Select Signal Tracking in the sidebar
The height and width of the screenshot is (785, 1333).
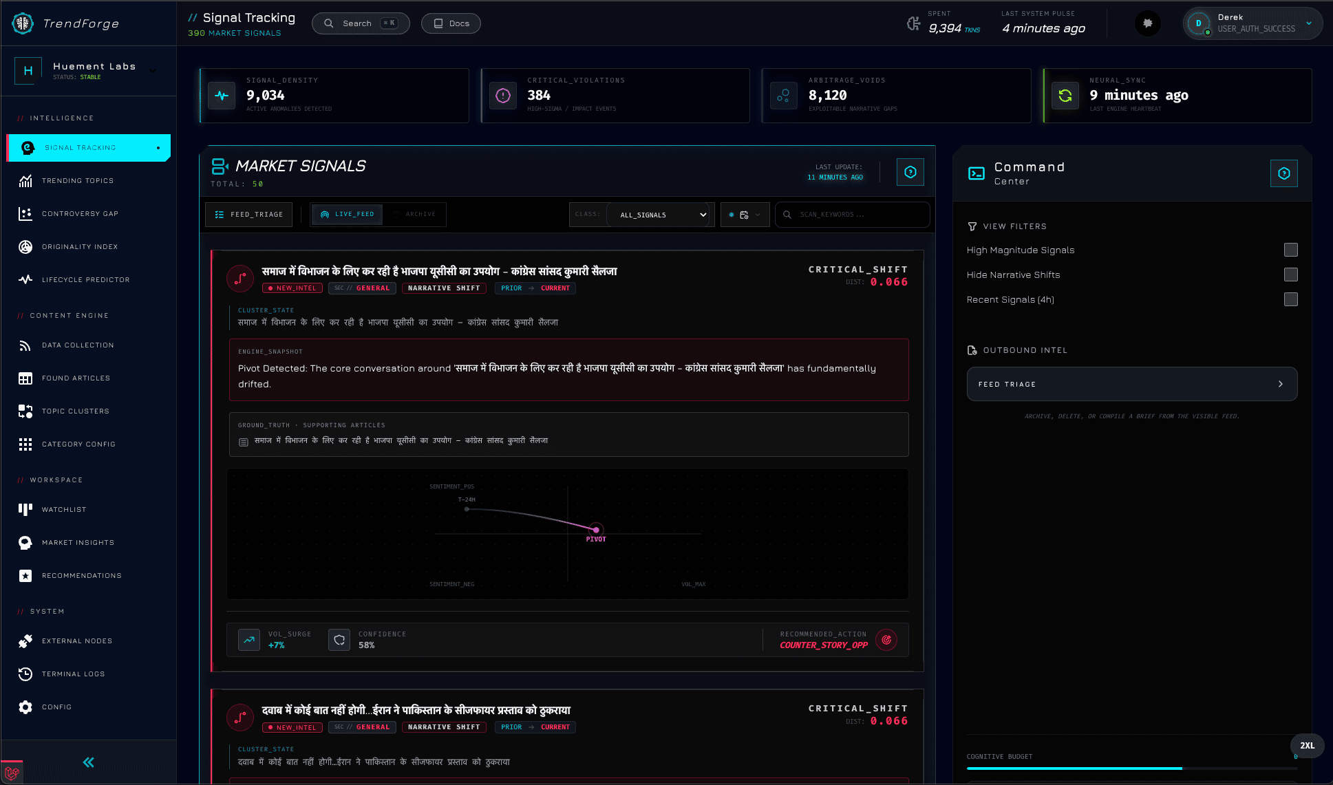point(88,148)
